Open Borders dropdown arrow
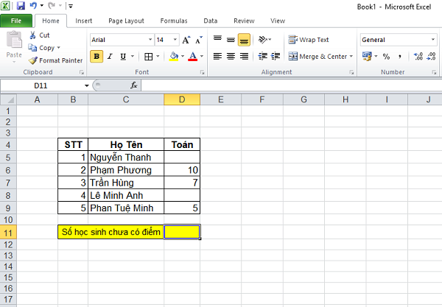Image resolution: width=442 pixels, height=307 pixels. point(158,57)
